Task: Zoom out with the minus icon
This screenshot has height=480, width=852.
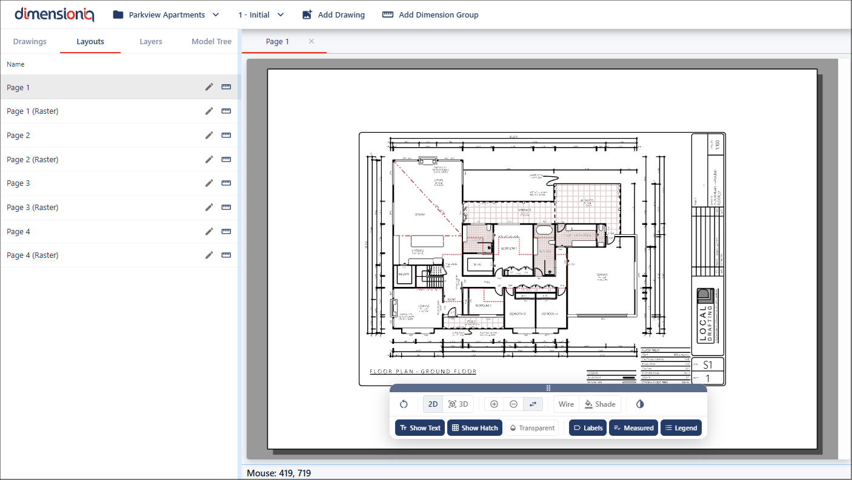Action: coord(513,404)
